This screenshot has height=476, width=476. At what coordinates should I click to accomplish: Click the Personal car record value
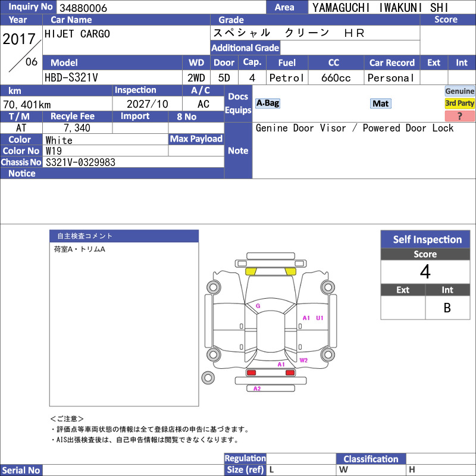(391, 78)
